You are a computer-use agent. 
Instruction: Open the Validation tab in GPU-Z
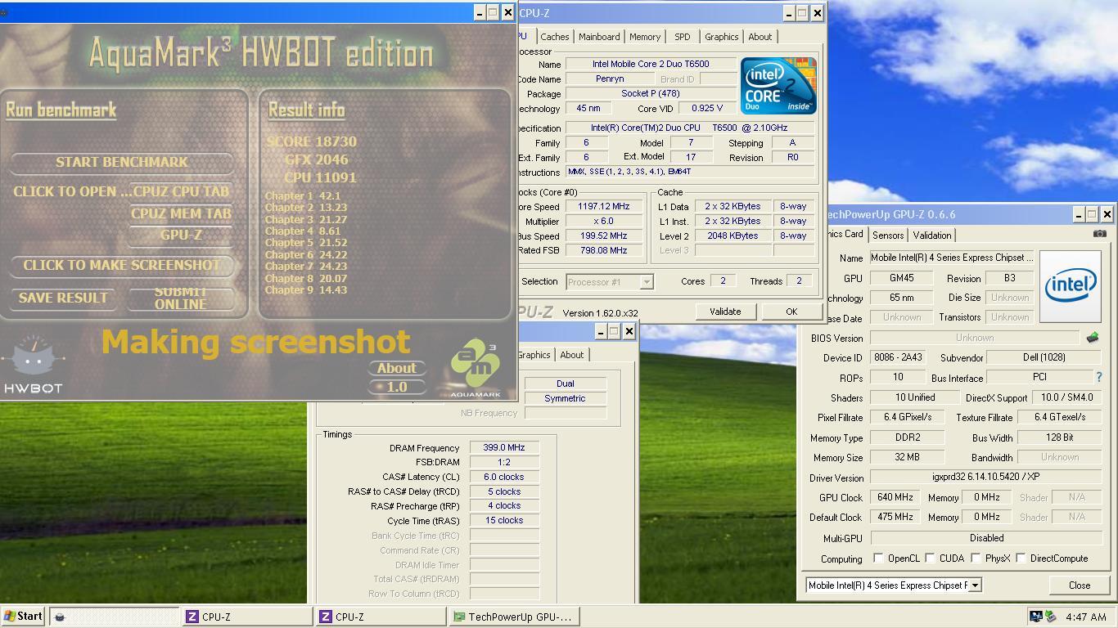(931, 235)
